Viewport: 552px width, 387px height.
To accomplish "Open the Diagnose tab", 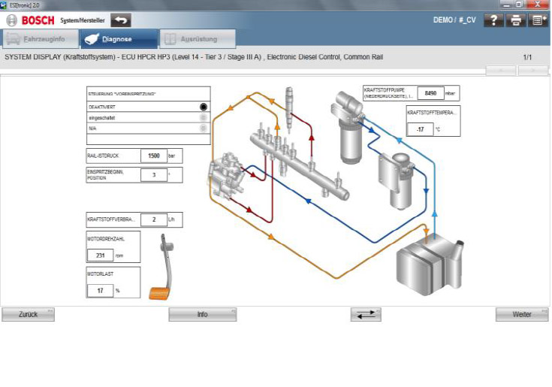I will click(x=119, y=39).
